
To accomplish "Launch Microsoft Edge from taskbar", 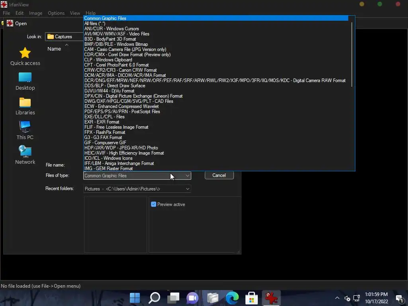I will tap(232, 298).
